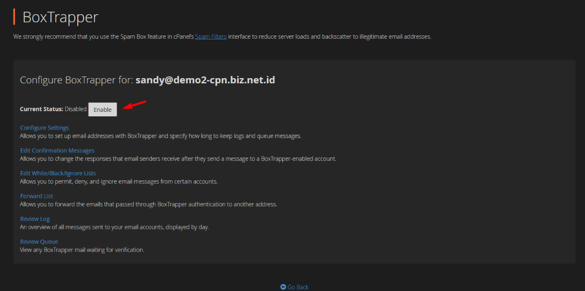Open Edit Confirmation Messages

click(x=57, y=151)
